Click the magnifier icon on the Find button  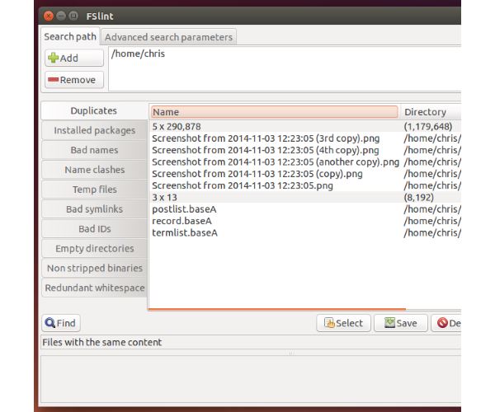point(49,323)
